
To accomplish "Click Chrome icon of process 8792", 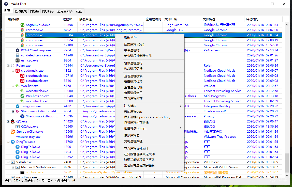I will pyautogui.click(x=22, y=30).
